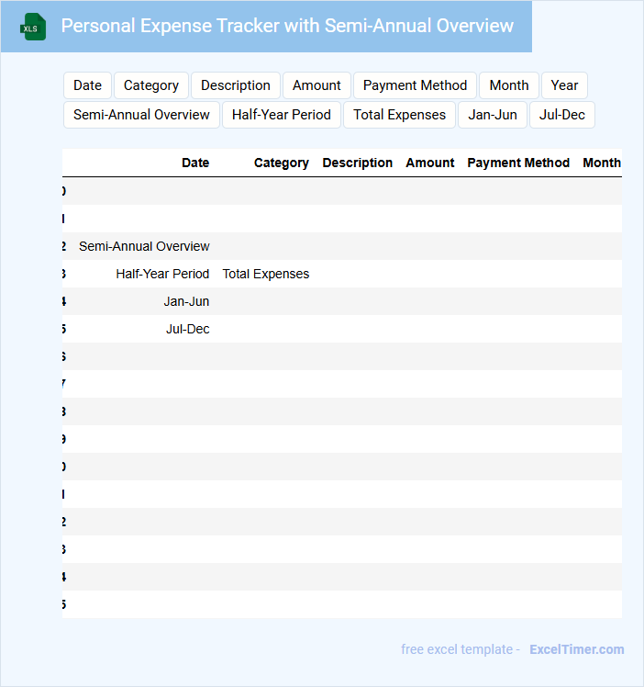Select the Semi-Annual Overview tag button
The height and width of the screenshot is (687, 644).
(141, 115)
